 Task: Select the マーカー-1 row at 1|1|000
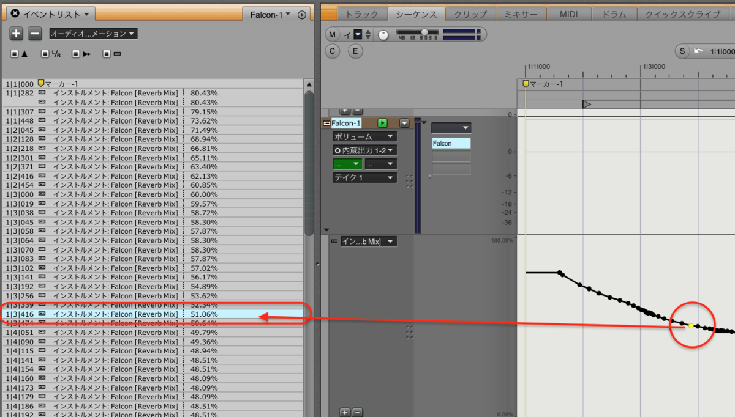[x=153, y=84]
